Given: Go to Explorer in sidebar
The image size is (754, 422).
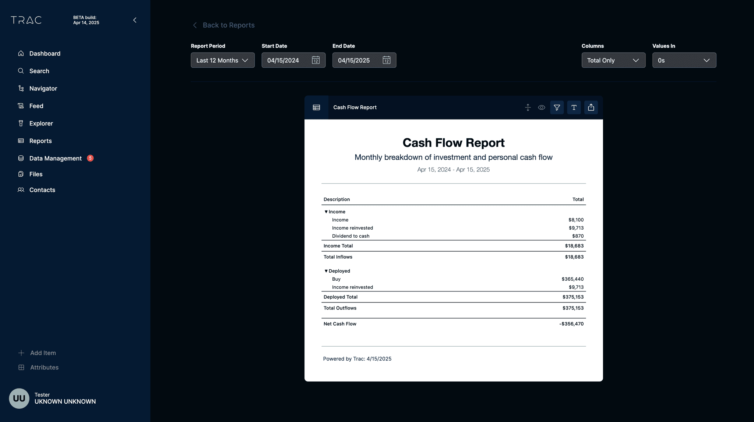Looking at the screenshot, I should [x=41, y=124].
